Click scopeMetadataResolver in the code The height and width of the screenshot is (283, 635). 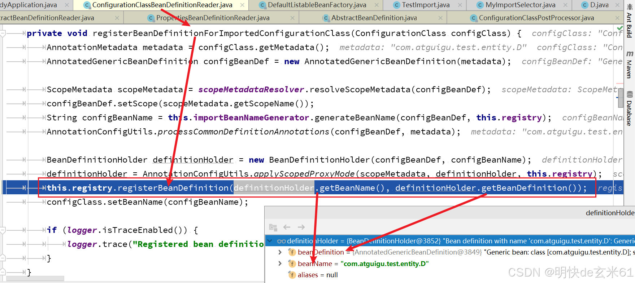point(251,89)
